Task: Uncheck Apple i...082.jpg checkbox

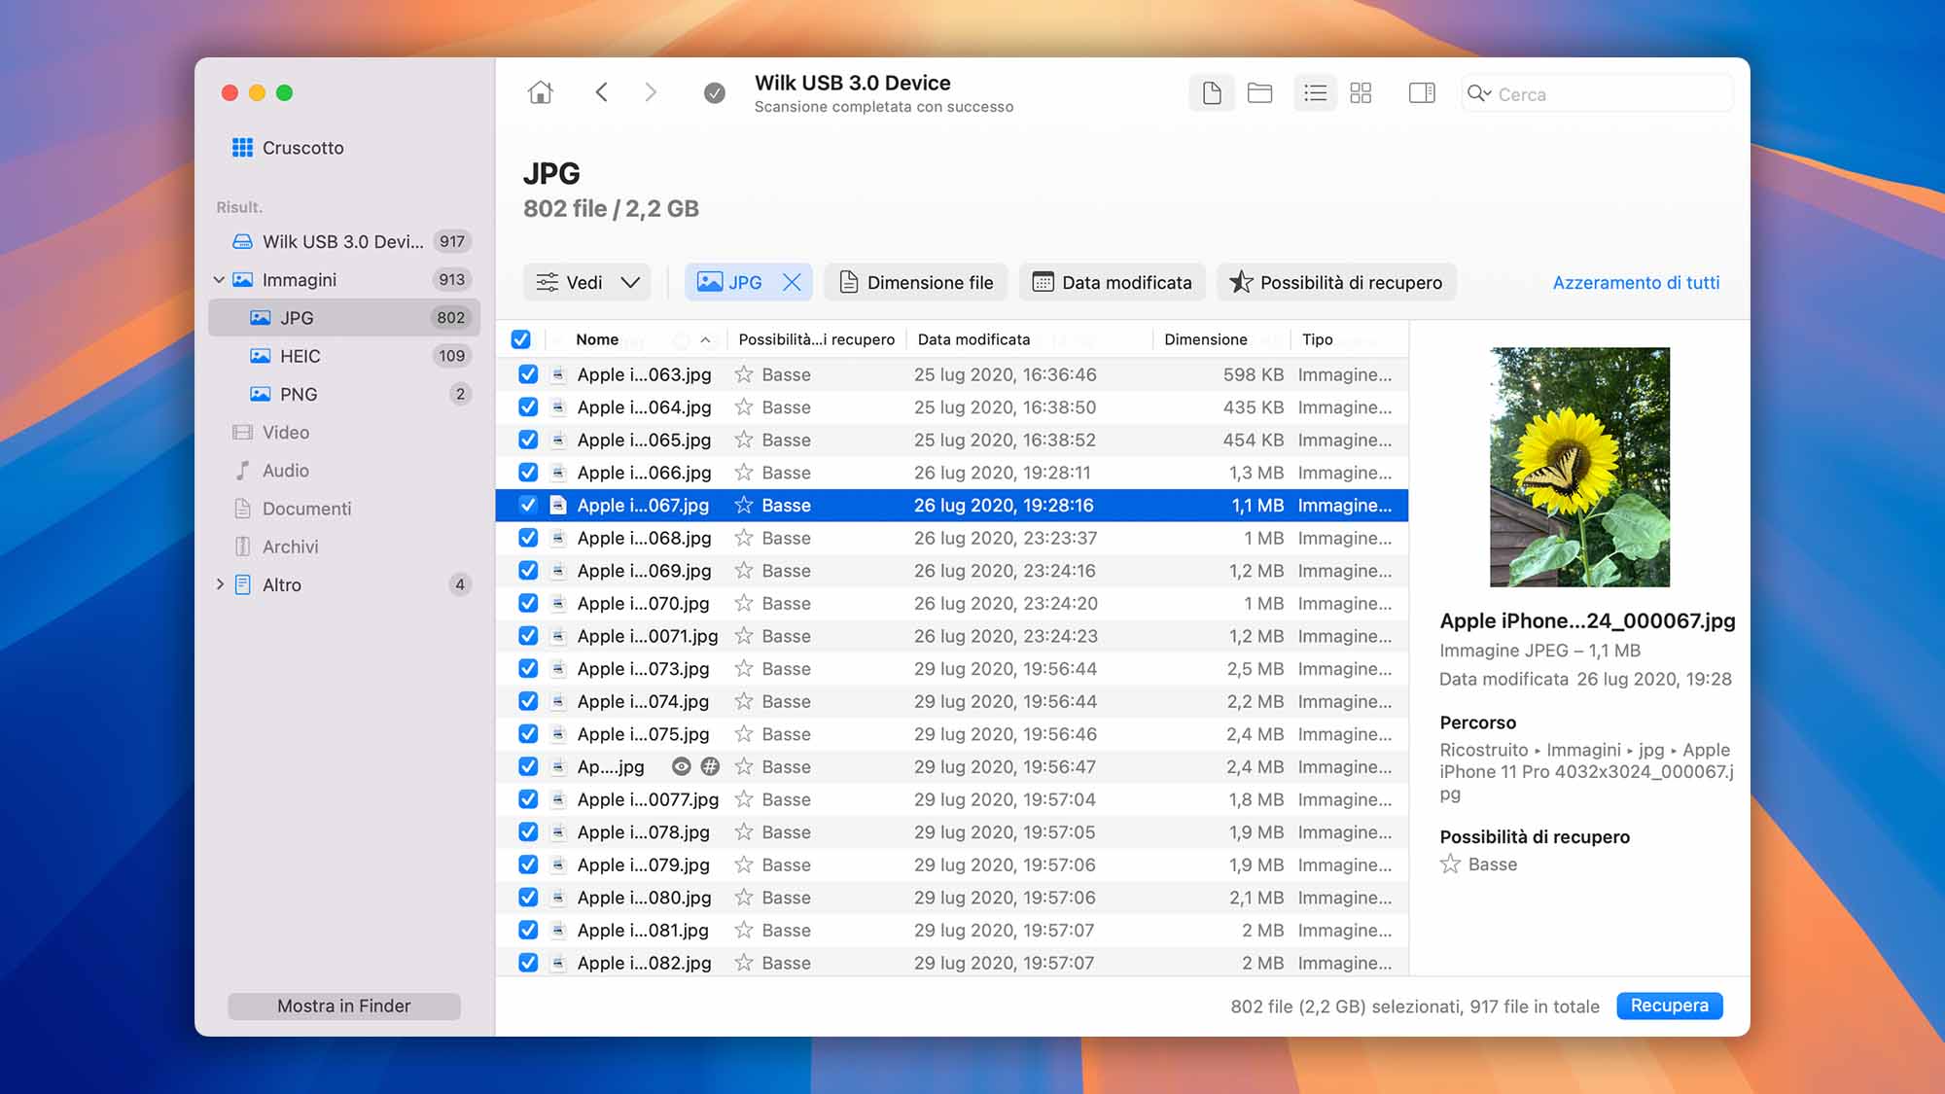Action: click(528, 963)
